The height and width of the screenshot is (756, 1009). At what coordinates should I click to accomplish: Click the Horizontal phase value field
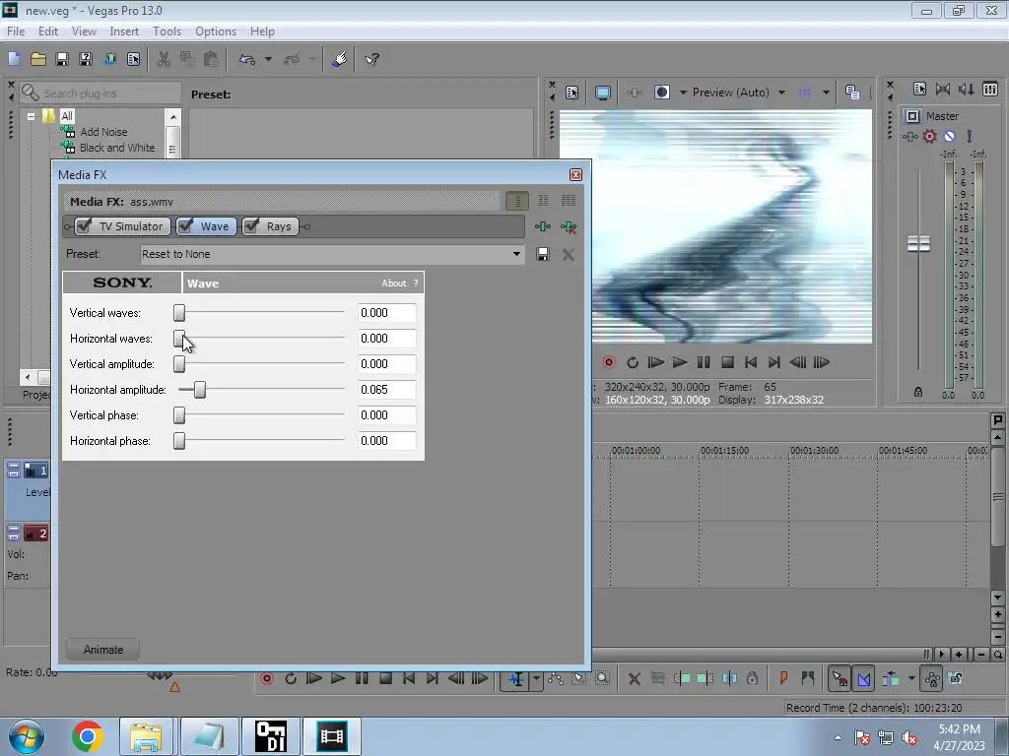point(386,441)
